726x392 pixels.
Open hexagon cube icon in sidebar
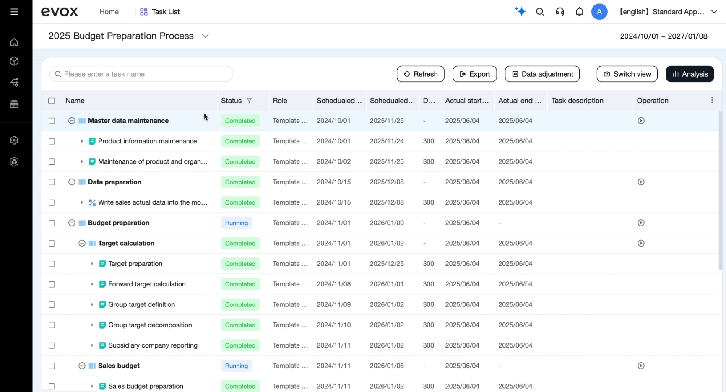coord(14,162)
